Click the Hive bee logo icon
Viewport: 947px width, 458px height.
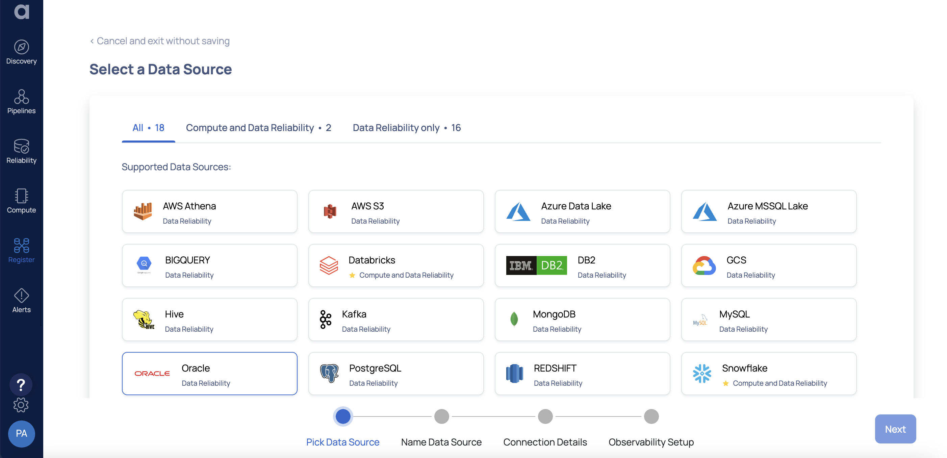[144, 320]
